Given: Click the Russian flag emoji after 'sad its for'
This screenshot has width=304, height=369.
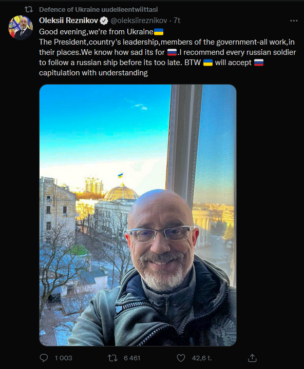Looking at the screenshot, I should 172,52.
